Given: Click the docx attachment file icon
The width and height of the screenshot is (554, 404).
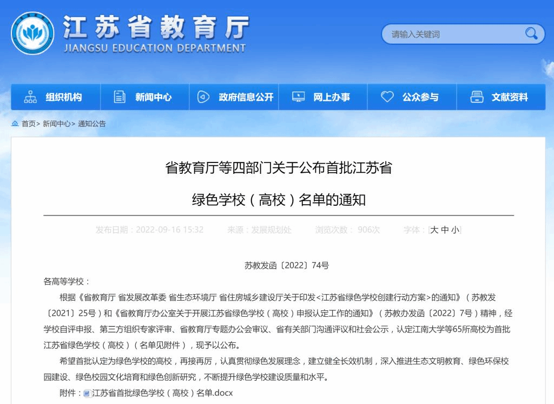Looking at the screenshot, I should pyautogui.click(x=87, y=393).
